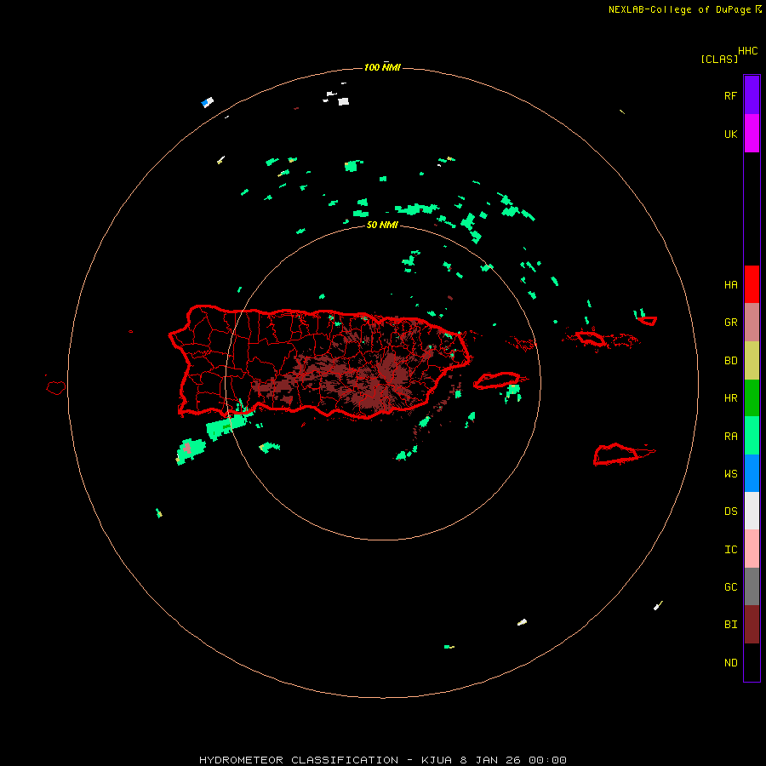766x766 pixels.
Task: Click the white DS legend swatch
Action: (752, 511)
